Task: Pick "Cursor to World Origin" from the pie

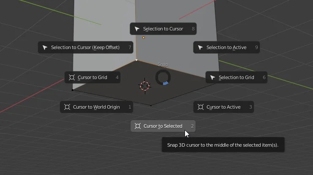Action: (x=96, y=107)
